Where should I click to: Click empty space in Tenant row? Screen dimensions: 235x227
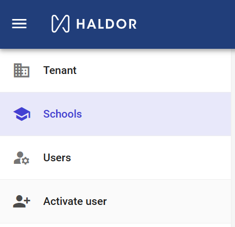tap(154, 70)
